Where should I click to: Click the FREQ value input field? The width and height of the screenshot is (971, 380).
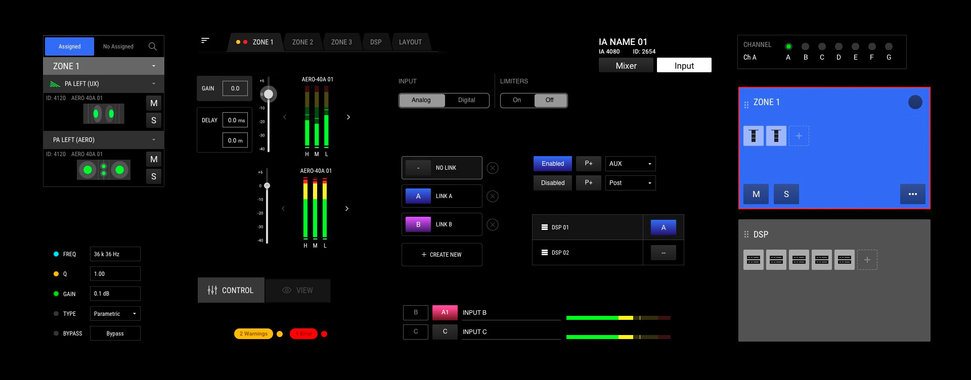pyautogui.click(x=115, y=254)
